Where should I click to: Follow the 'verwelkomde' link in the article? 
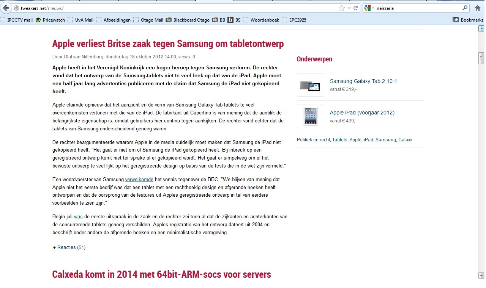pos(139,180)
